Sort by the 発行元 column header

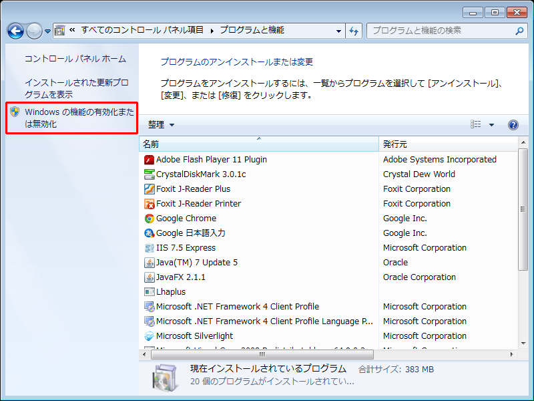449,144
